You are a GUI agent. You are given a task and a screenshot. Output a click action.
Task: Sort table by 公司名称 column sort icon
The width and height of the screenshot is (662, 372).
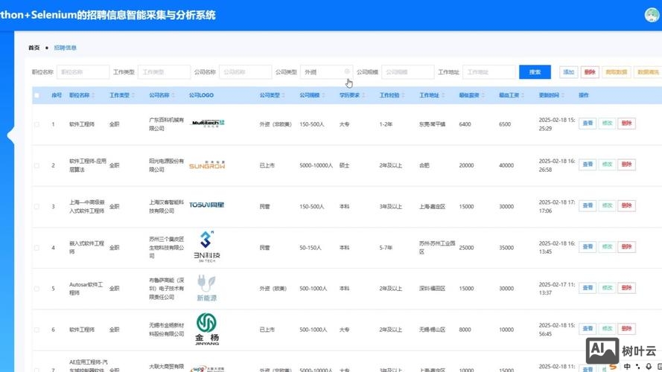point(173,95)
